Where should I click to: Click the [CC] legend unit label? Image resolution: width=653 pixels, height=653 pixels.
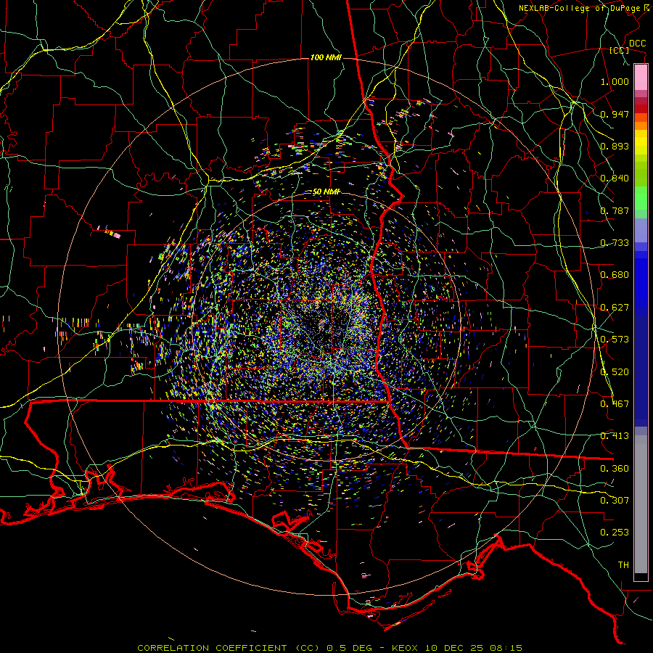620,50
